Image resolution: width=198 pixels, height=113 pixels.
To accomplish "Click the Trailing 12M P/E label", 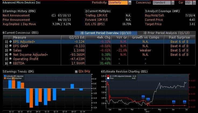I will pyautogui.click(x=97, y=15).
